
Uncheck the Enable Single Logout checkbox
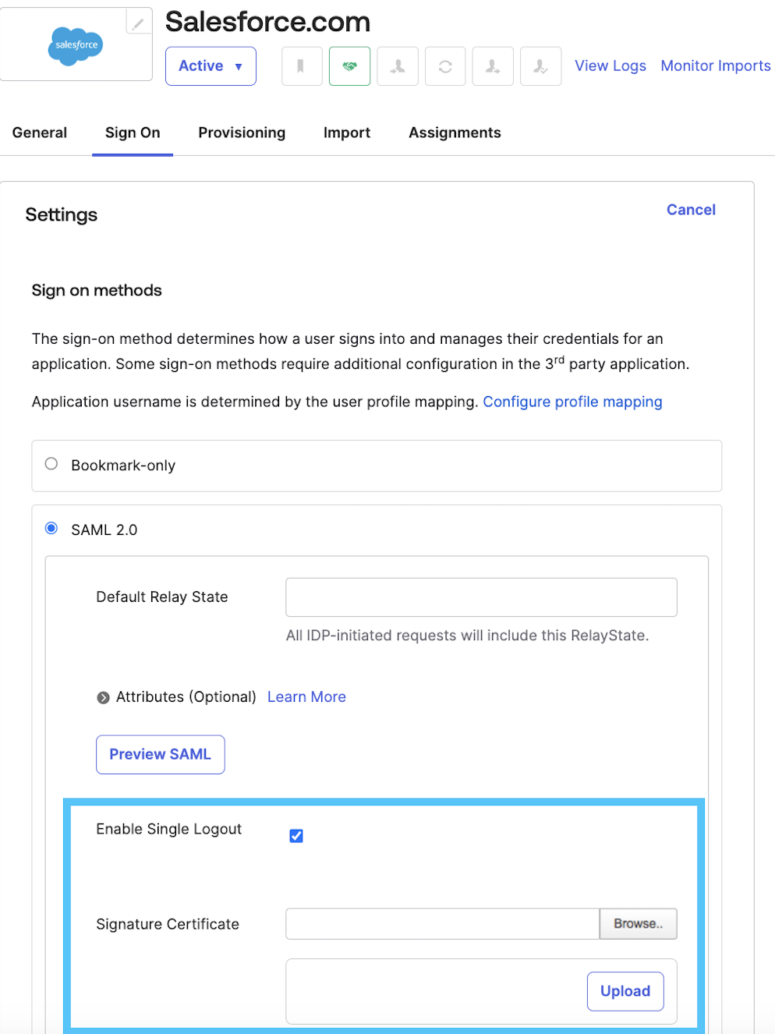pyautogui.click(x=296, y=836)
